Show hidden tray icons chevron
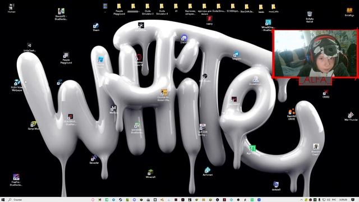Image resolution: width=359 pixels, height=202 pixels. coord(301,200)
